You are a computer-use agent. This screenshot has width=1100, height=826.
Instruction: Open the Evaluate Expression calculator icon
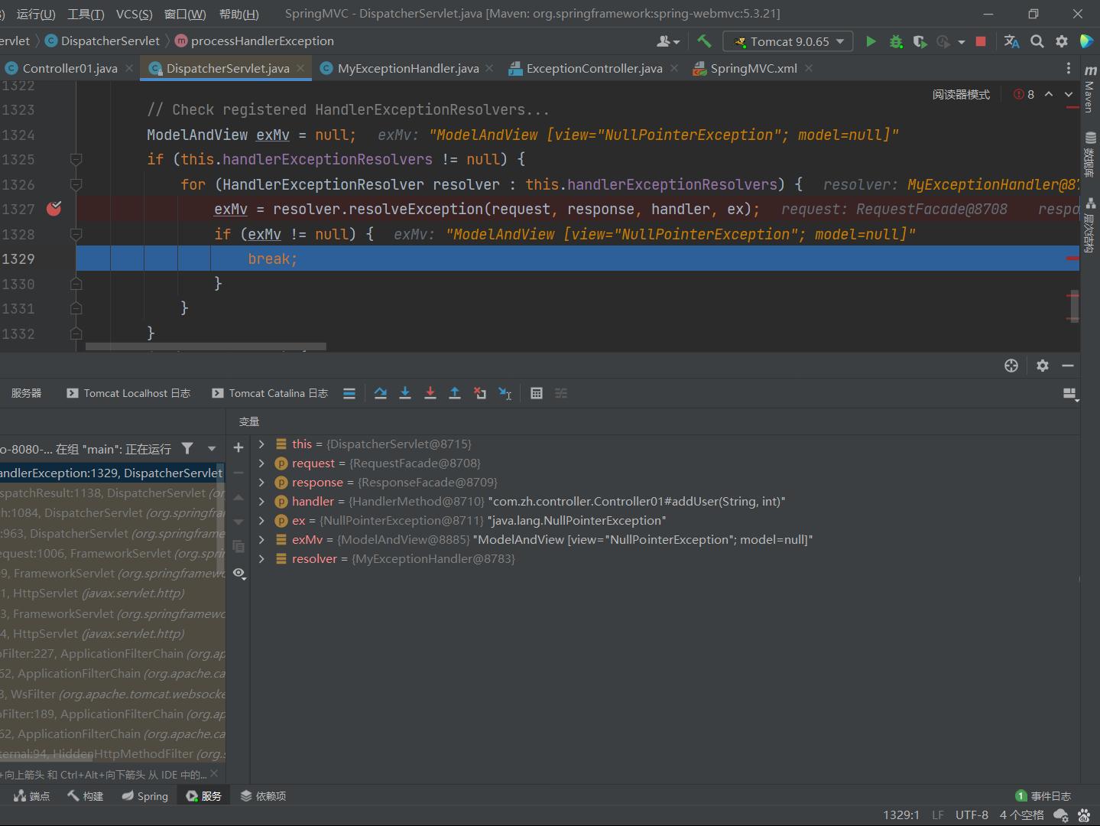(x=537, y=393)
